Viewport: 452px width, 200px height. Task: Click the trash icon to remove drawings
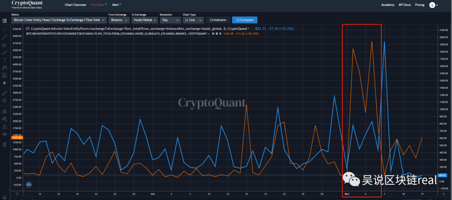click(5, 145)
